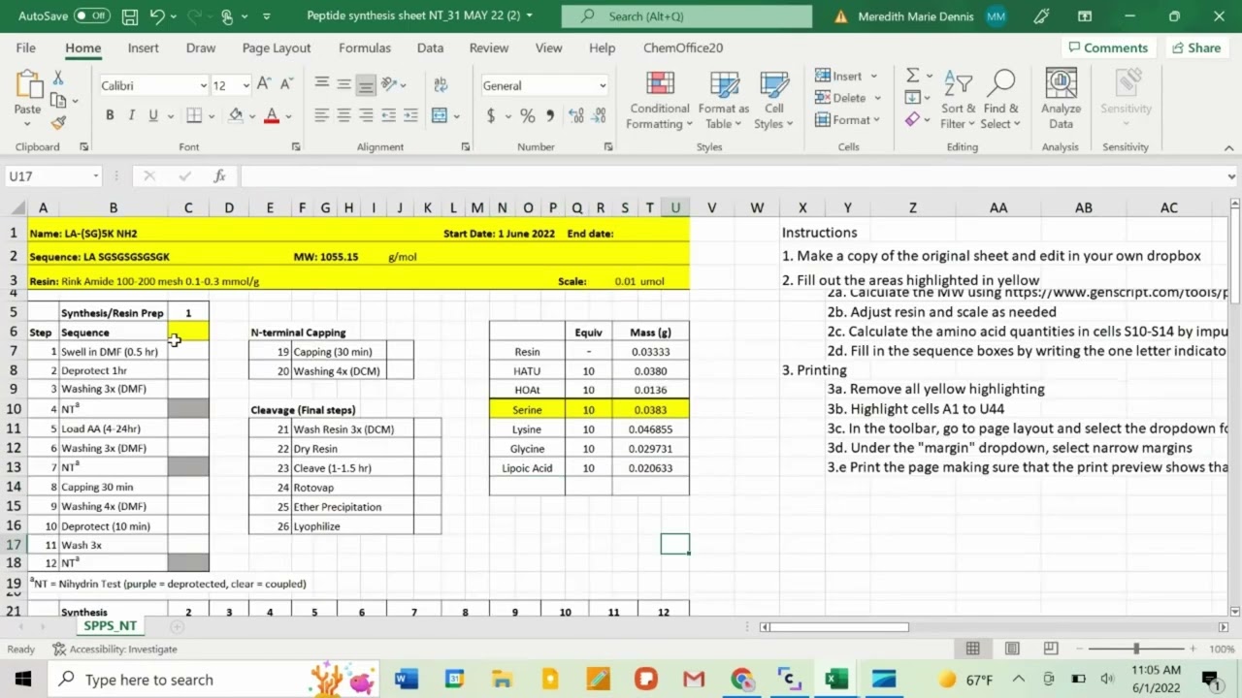Open File Explorer from the taskbar
Image resolution: width=1242 pixels, height=698 pixels.
[x=502, y=679]
